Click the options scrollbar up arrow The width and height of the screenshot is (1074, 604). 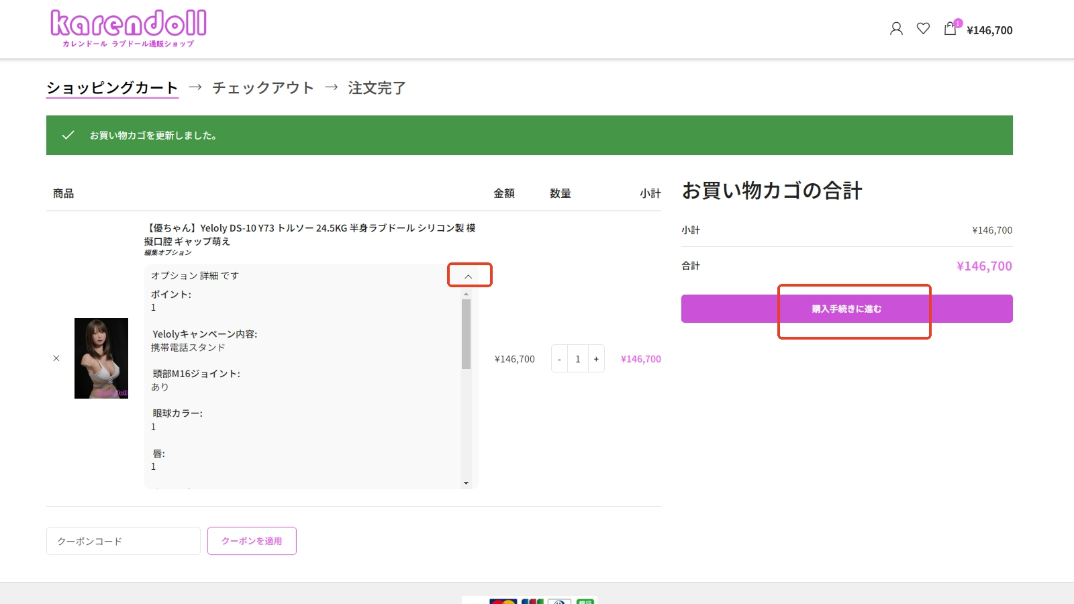point(466,294)
